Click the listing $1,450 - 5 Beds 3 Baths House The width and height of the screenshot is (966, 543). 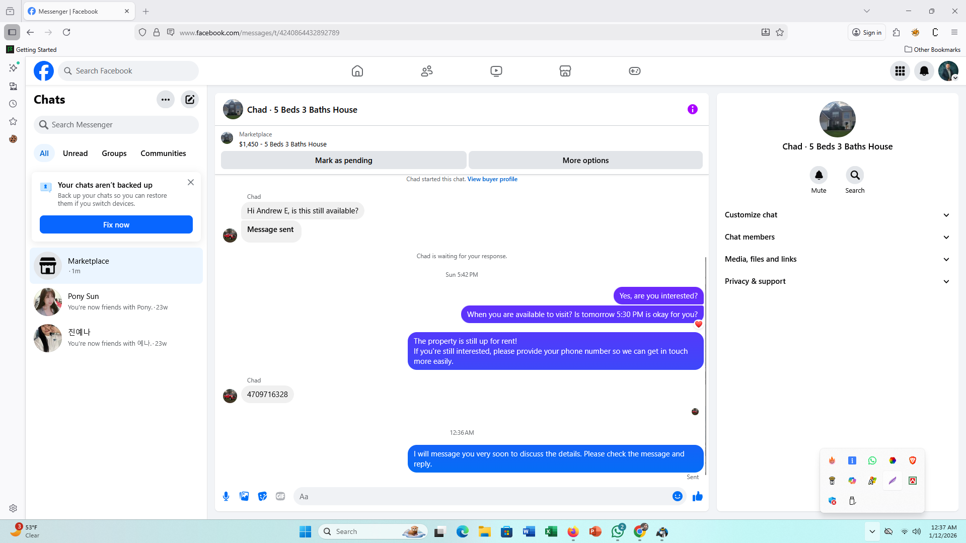coord(282,144)
